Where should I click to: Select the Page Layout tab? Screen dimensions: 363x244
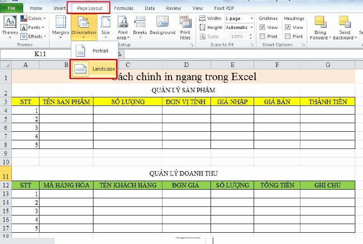pos(89,8)
